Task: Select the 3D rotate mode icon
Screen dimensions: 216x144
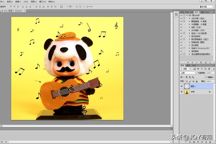Action: [x=77, y=6]
